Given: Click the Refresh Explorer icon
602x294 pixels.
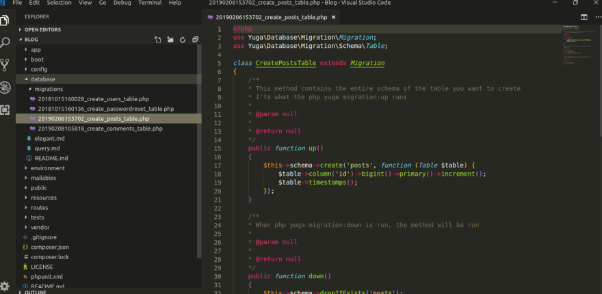Looking at the screenshot, I should (183, 40).
